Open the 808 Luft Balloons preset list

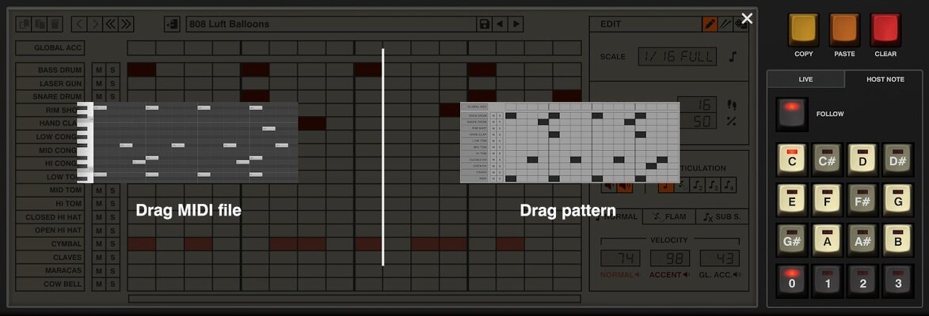pyautogui.click(x=332, y=24)
